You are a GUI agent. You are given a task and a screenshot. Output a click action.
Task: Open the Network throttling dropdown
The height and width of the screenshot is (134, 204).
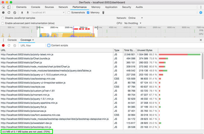[x=135, y=18]
